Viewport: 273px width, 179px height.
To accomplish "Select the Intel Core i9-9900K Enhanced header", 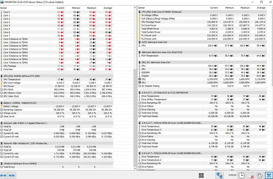I will pyautogui.click(x=161, y=12).
